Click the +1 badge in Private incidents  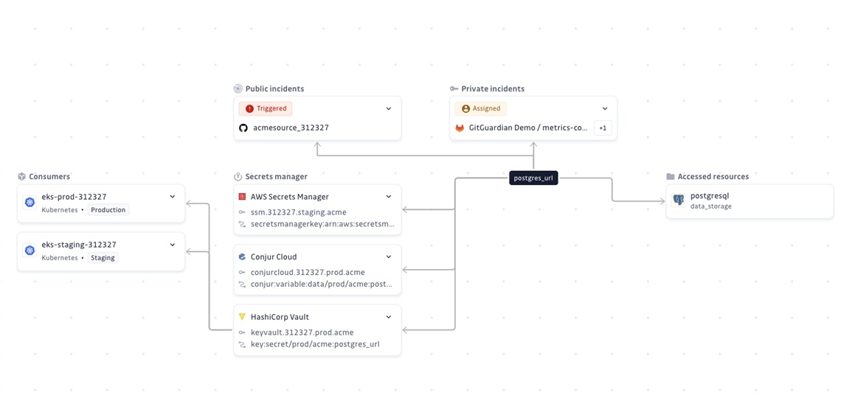coord(603,128)
